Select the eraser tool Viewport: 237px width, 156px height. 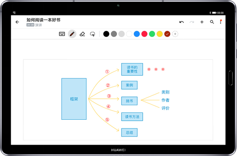(x=82, y=34)
